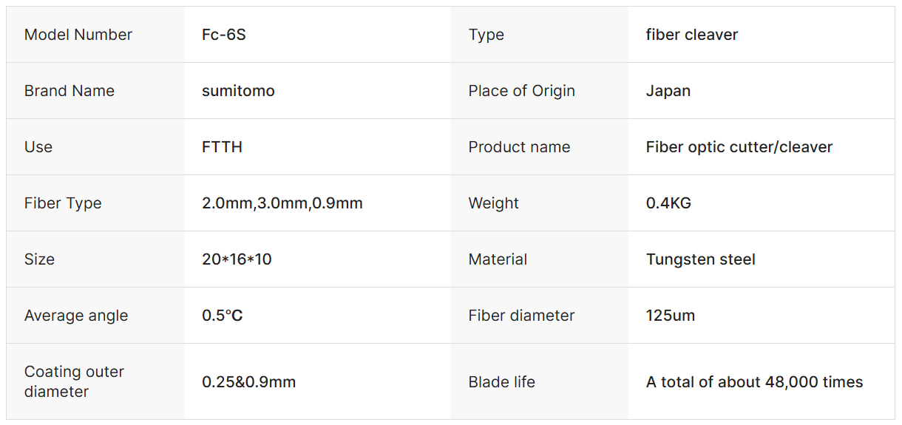902x425 pixels.
Task: Click the Product name label
Action: point(519,147)
